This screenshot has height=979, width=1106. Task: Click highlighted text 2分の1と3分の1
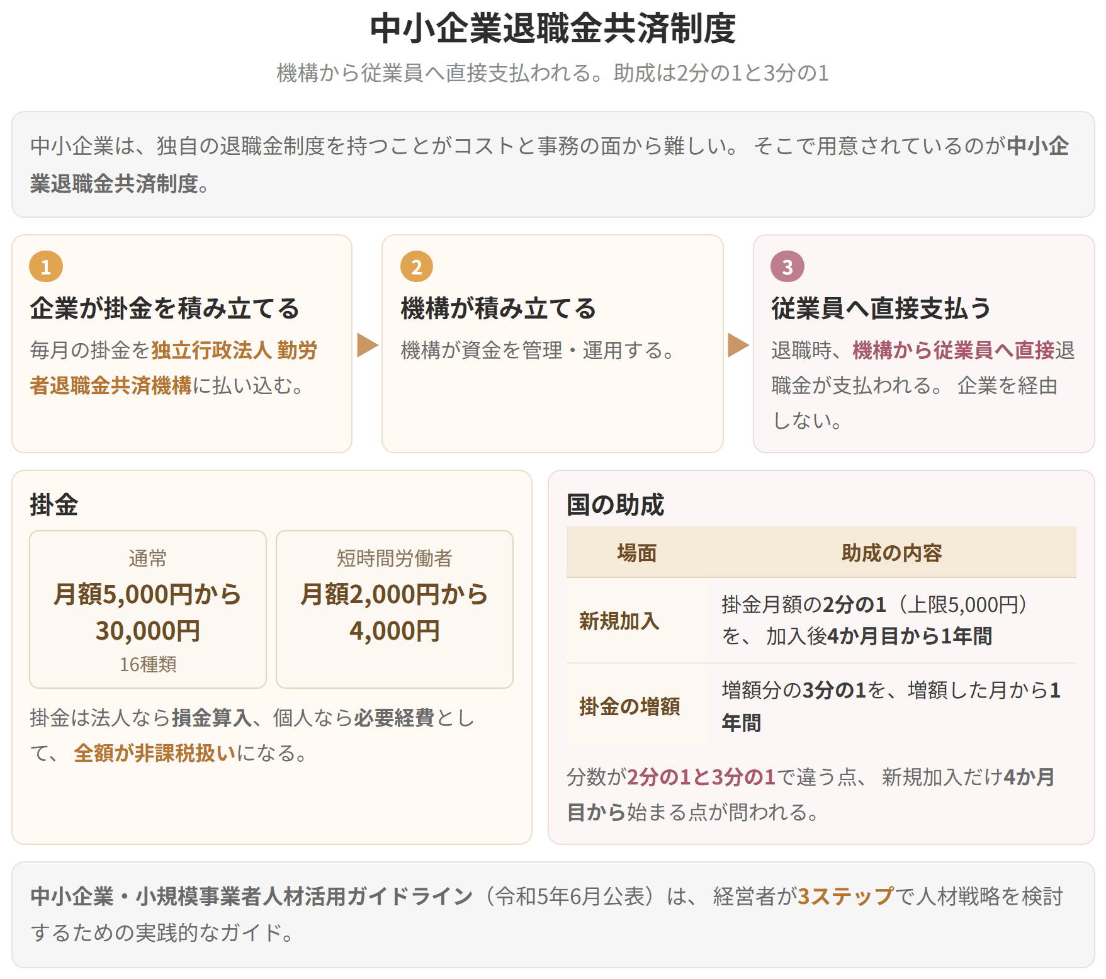coord(701,777)
